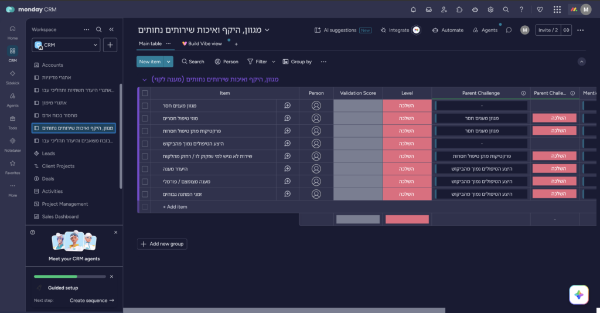
Task: Click the Level column summary bar
Action: point(407,219)
